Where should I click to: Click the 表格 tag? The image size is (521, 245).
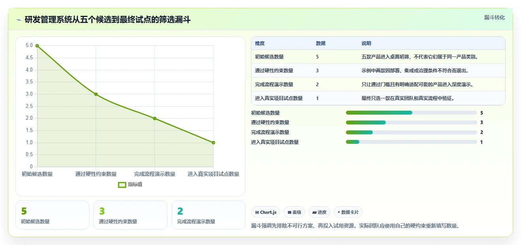click(294, 212)
